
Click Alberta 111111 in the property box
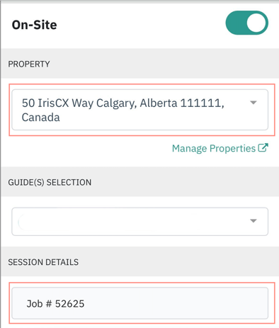tap(182, 103)
